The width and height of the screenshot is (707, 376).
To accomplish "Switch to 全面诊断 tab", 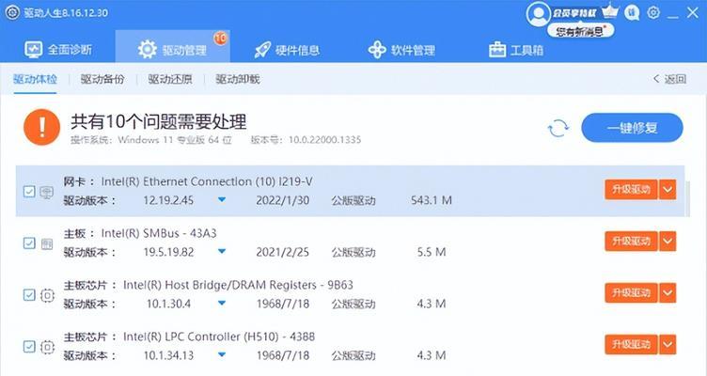I will click(x=58, y=50).
